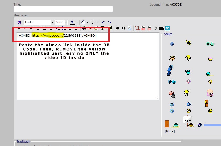Insert the neutral straight-face yellow smilie
The image size is (221, 146).
tap(210, 111)
